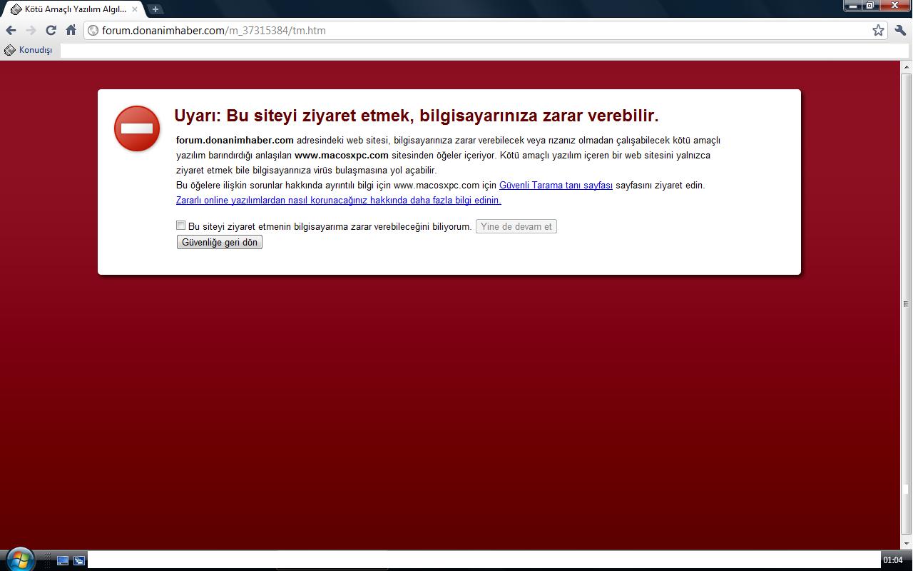
Task: Reload the current page
Action: click(x=51, y=30)
